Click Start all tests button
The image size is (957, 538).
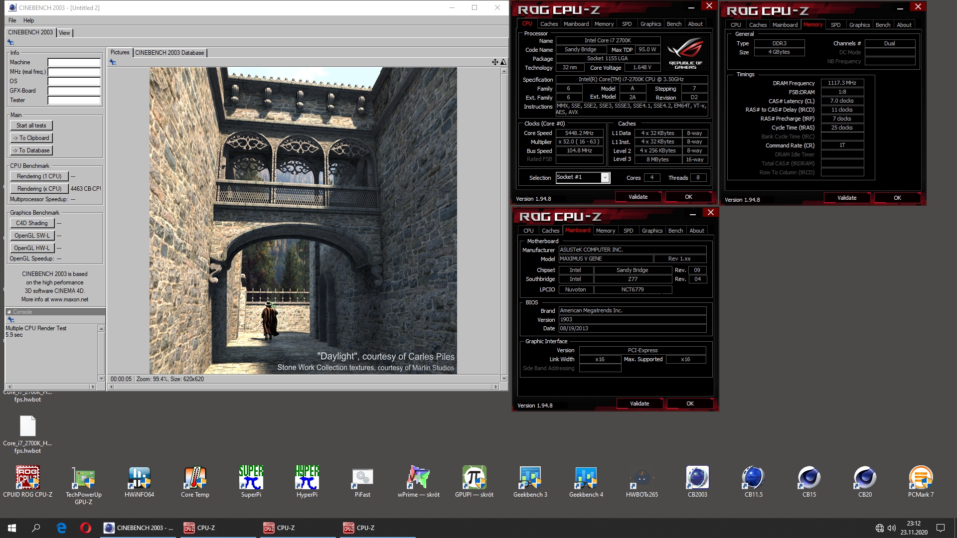31,126
